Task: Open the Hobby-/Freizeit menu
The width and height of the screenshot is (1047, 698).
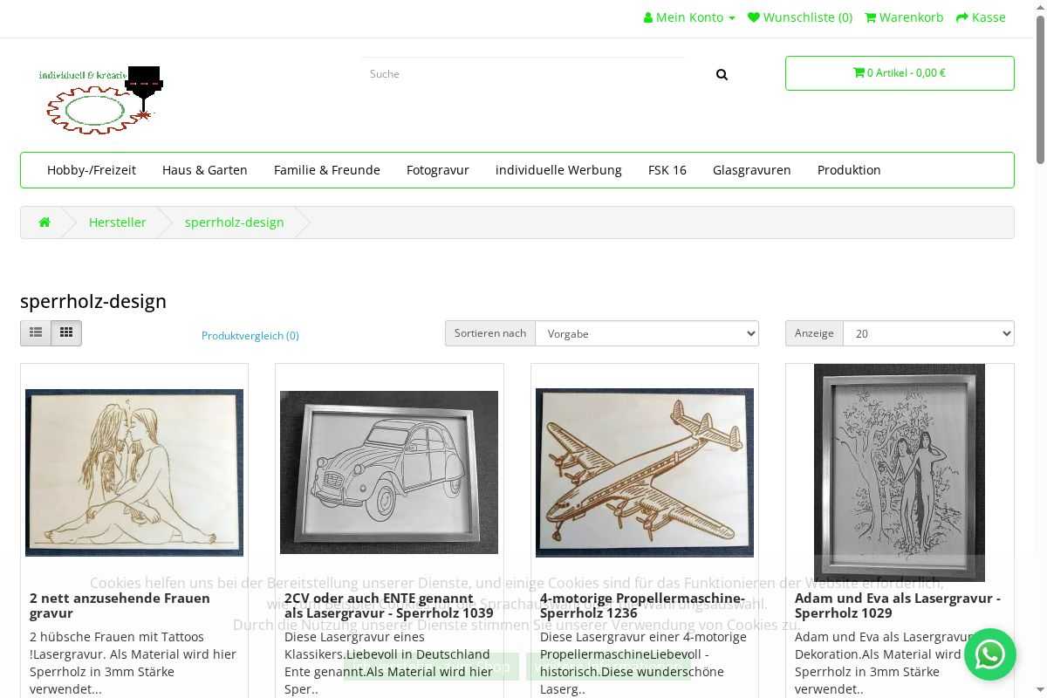Action: [x=92, y=170]
